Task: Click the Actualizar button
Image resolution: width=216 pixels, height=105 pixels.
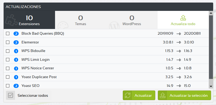Action: [x=139, y=95]
